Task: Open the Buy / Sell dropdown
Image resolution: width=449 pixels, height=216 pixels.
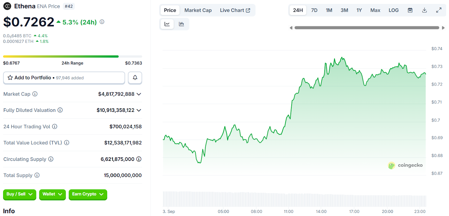Action: tap(19, 194)
